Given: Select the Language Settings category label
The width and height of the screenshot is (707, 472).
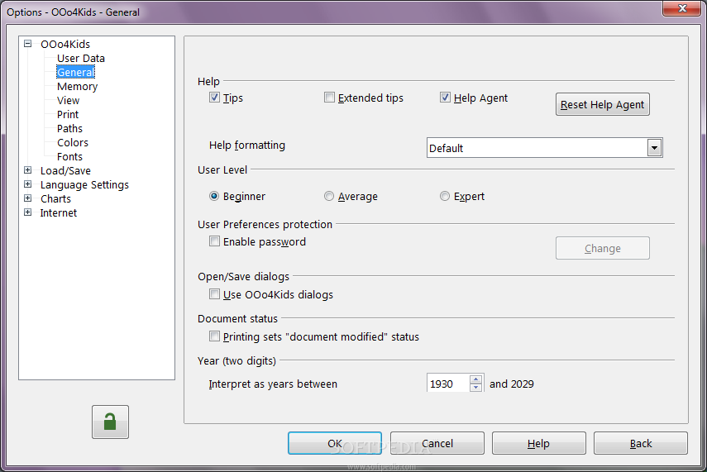Looking at the screenshot, I should click(84, 185).
